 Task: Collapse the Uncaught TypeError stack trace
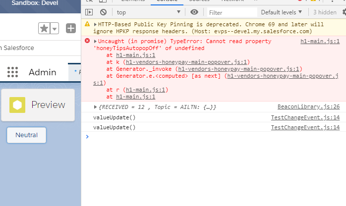coord(95,42)
